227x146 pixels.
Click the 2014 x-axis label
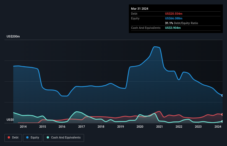[23, 127]
